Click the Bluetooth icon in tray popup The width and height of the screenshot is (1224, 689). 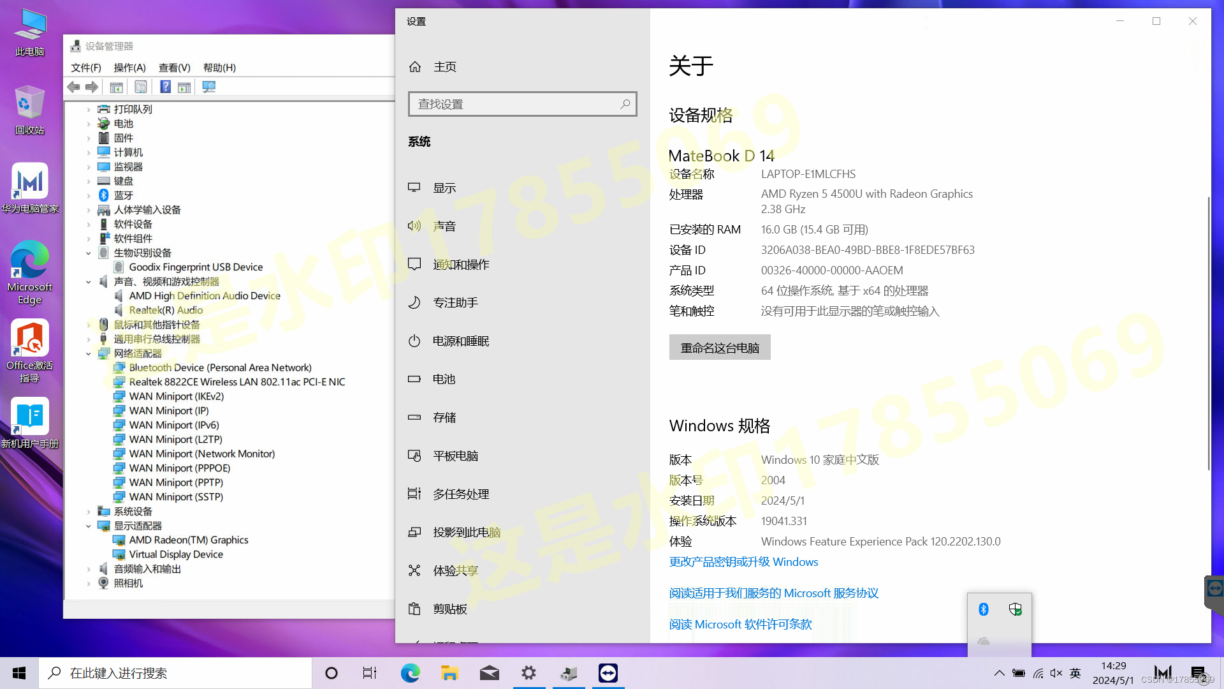tap(983, 609)
